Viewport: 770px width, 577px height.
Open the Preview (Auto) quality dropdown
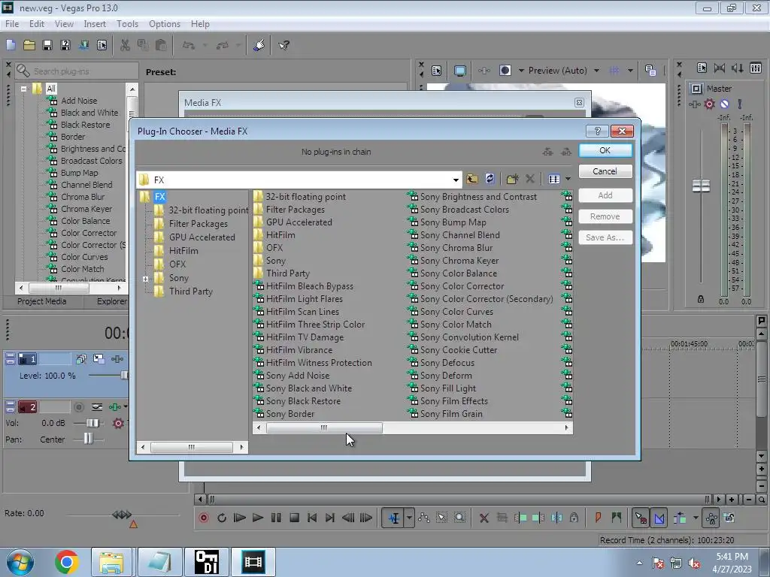(596, 71)
